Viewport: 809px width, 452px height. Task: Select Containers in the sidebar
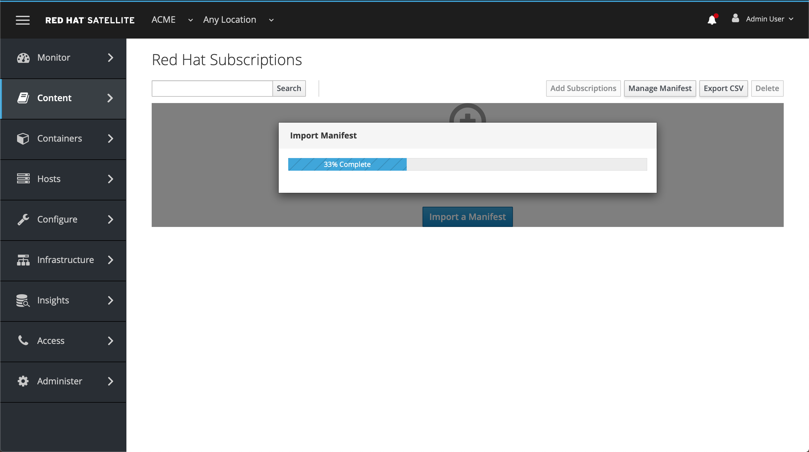[x=63, y=139]
